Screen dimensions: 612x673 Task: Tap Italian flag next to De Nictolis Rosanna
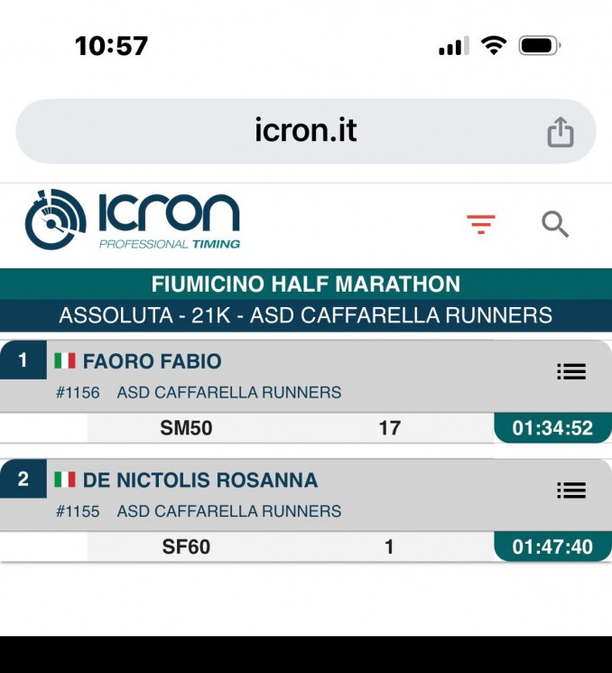pos(65,480)
